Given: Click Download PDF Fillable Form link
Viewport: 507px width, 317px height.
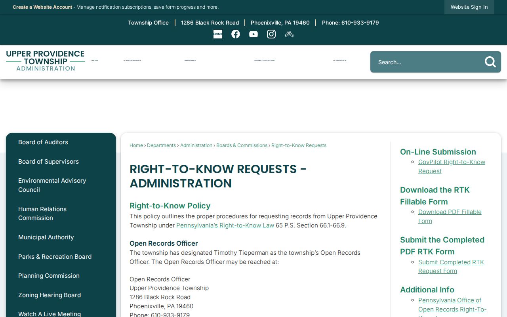Looking at the screenshot, I should point(450,216).
